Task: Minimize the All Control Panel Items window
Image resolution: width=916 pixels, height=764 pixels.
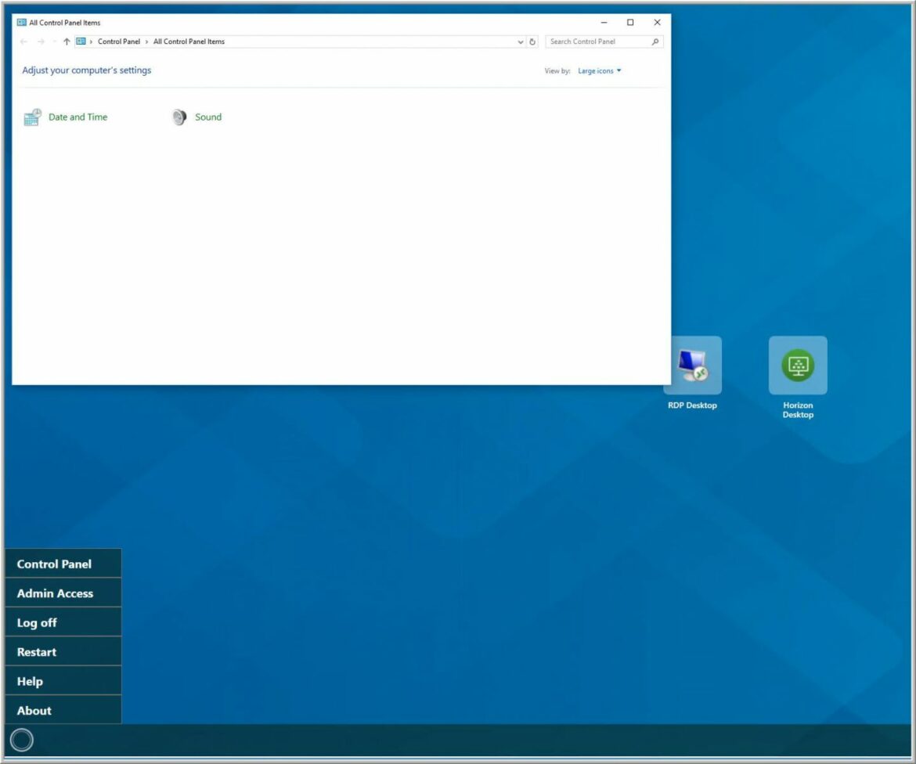Action: pyautogui.click(x=604, y=22)
